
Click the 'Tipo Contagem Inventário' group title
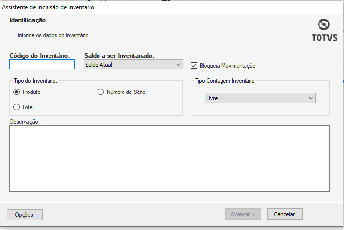coord(225,80)
